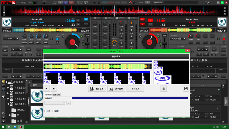
Task: Select the first grey wave type icon
Action: [x=60, y=3]
